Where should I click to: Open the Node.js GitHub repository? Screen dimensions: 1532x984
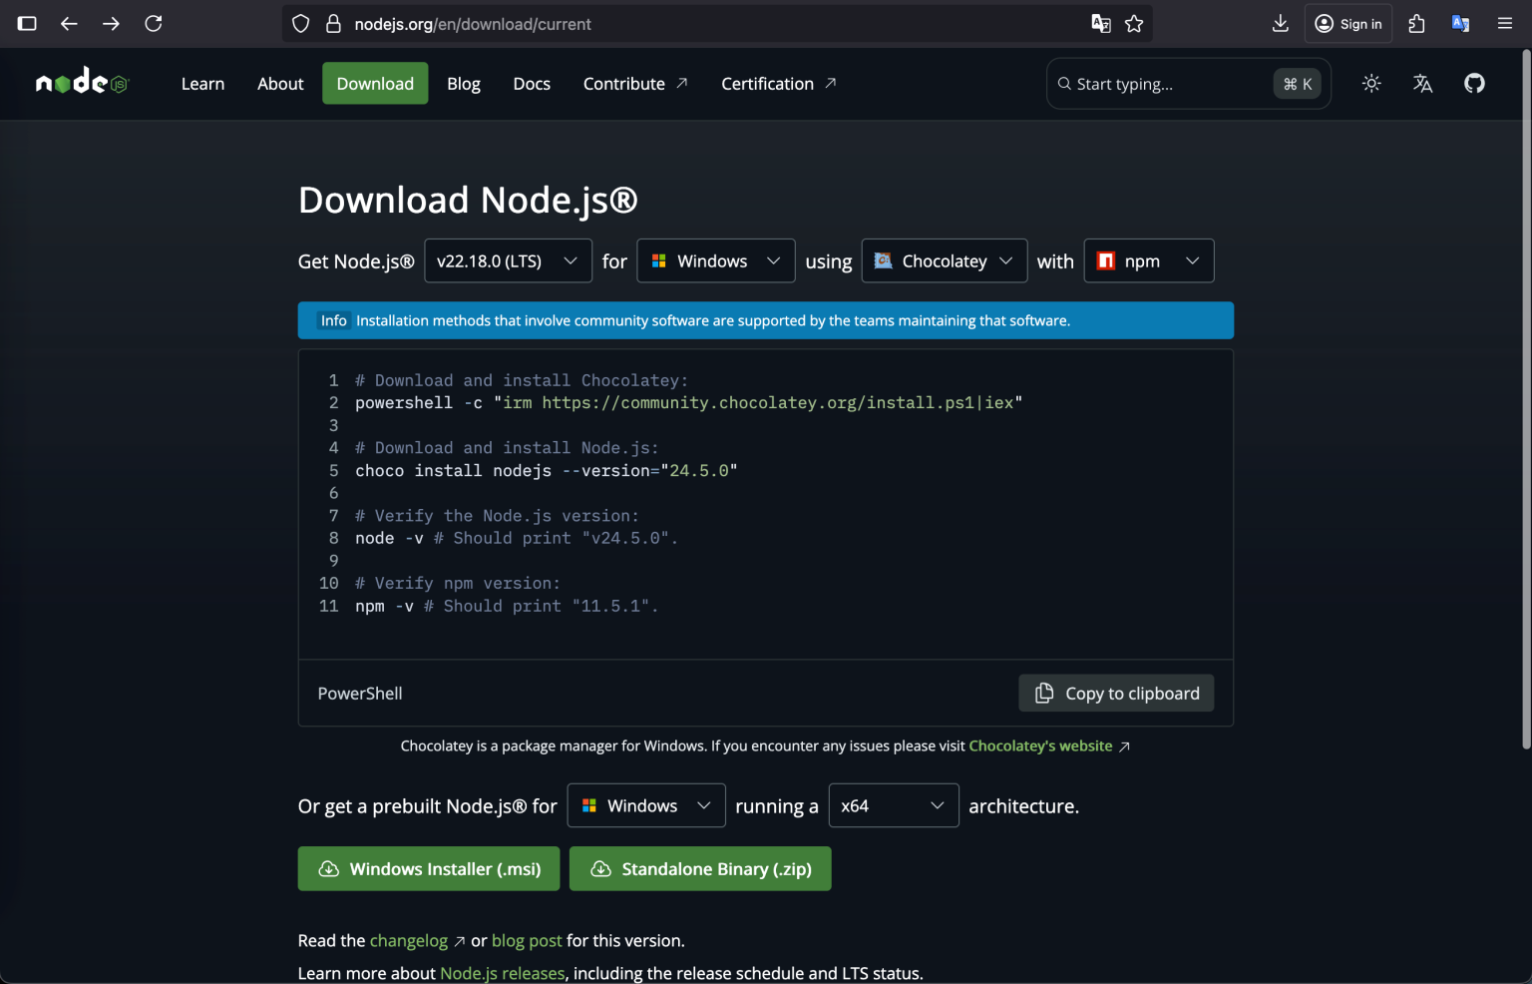tap(1474, 83)
